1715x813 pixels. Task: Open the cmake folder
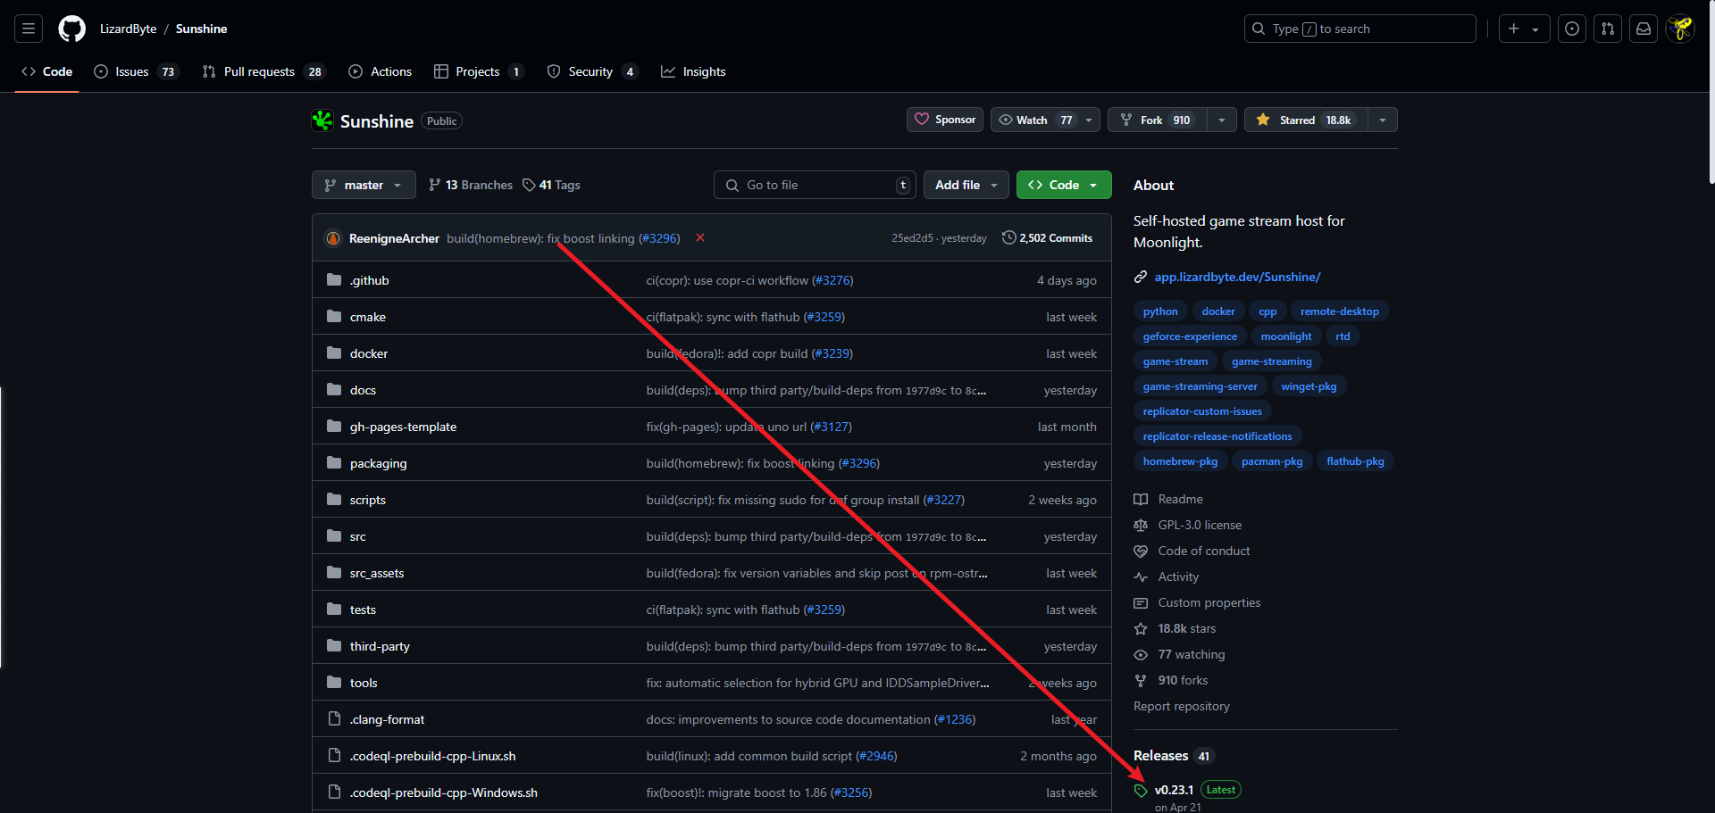pyautogui.click(x=368, y=317)
